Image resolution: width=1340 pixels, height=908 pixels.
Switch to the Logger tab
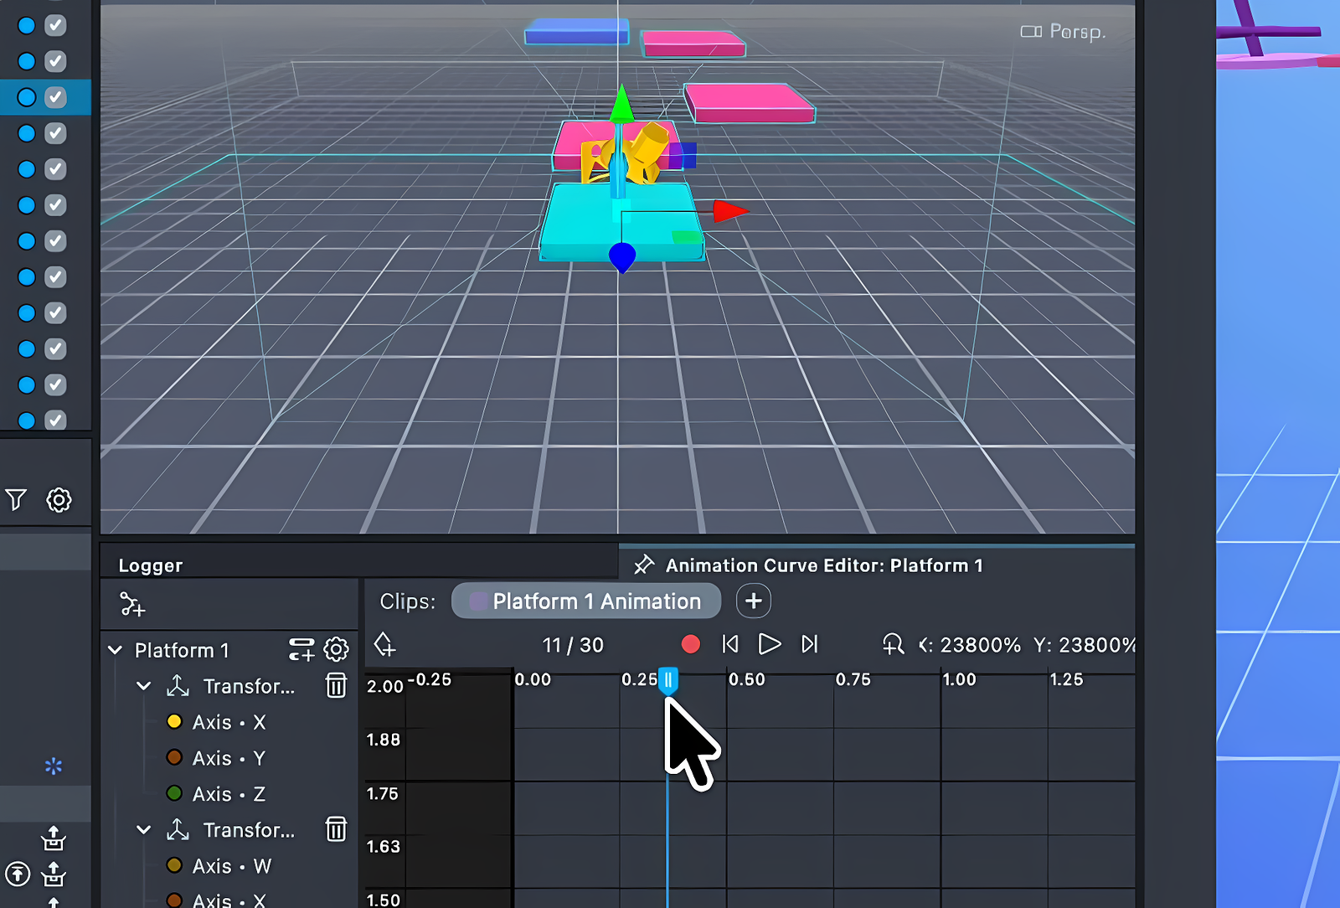click(150, 565)
